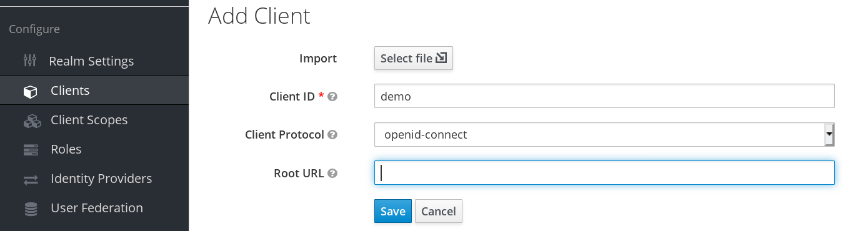Viewport: 848px width, 231px height.
Task: Click the Roles list icon
Action: 31,150
